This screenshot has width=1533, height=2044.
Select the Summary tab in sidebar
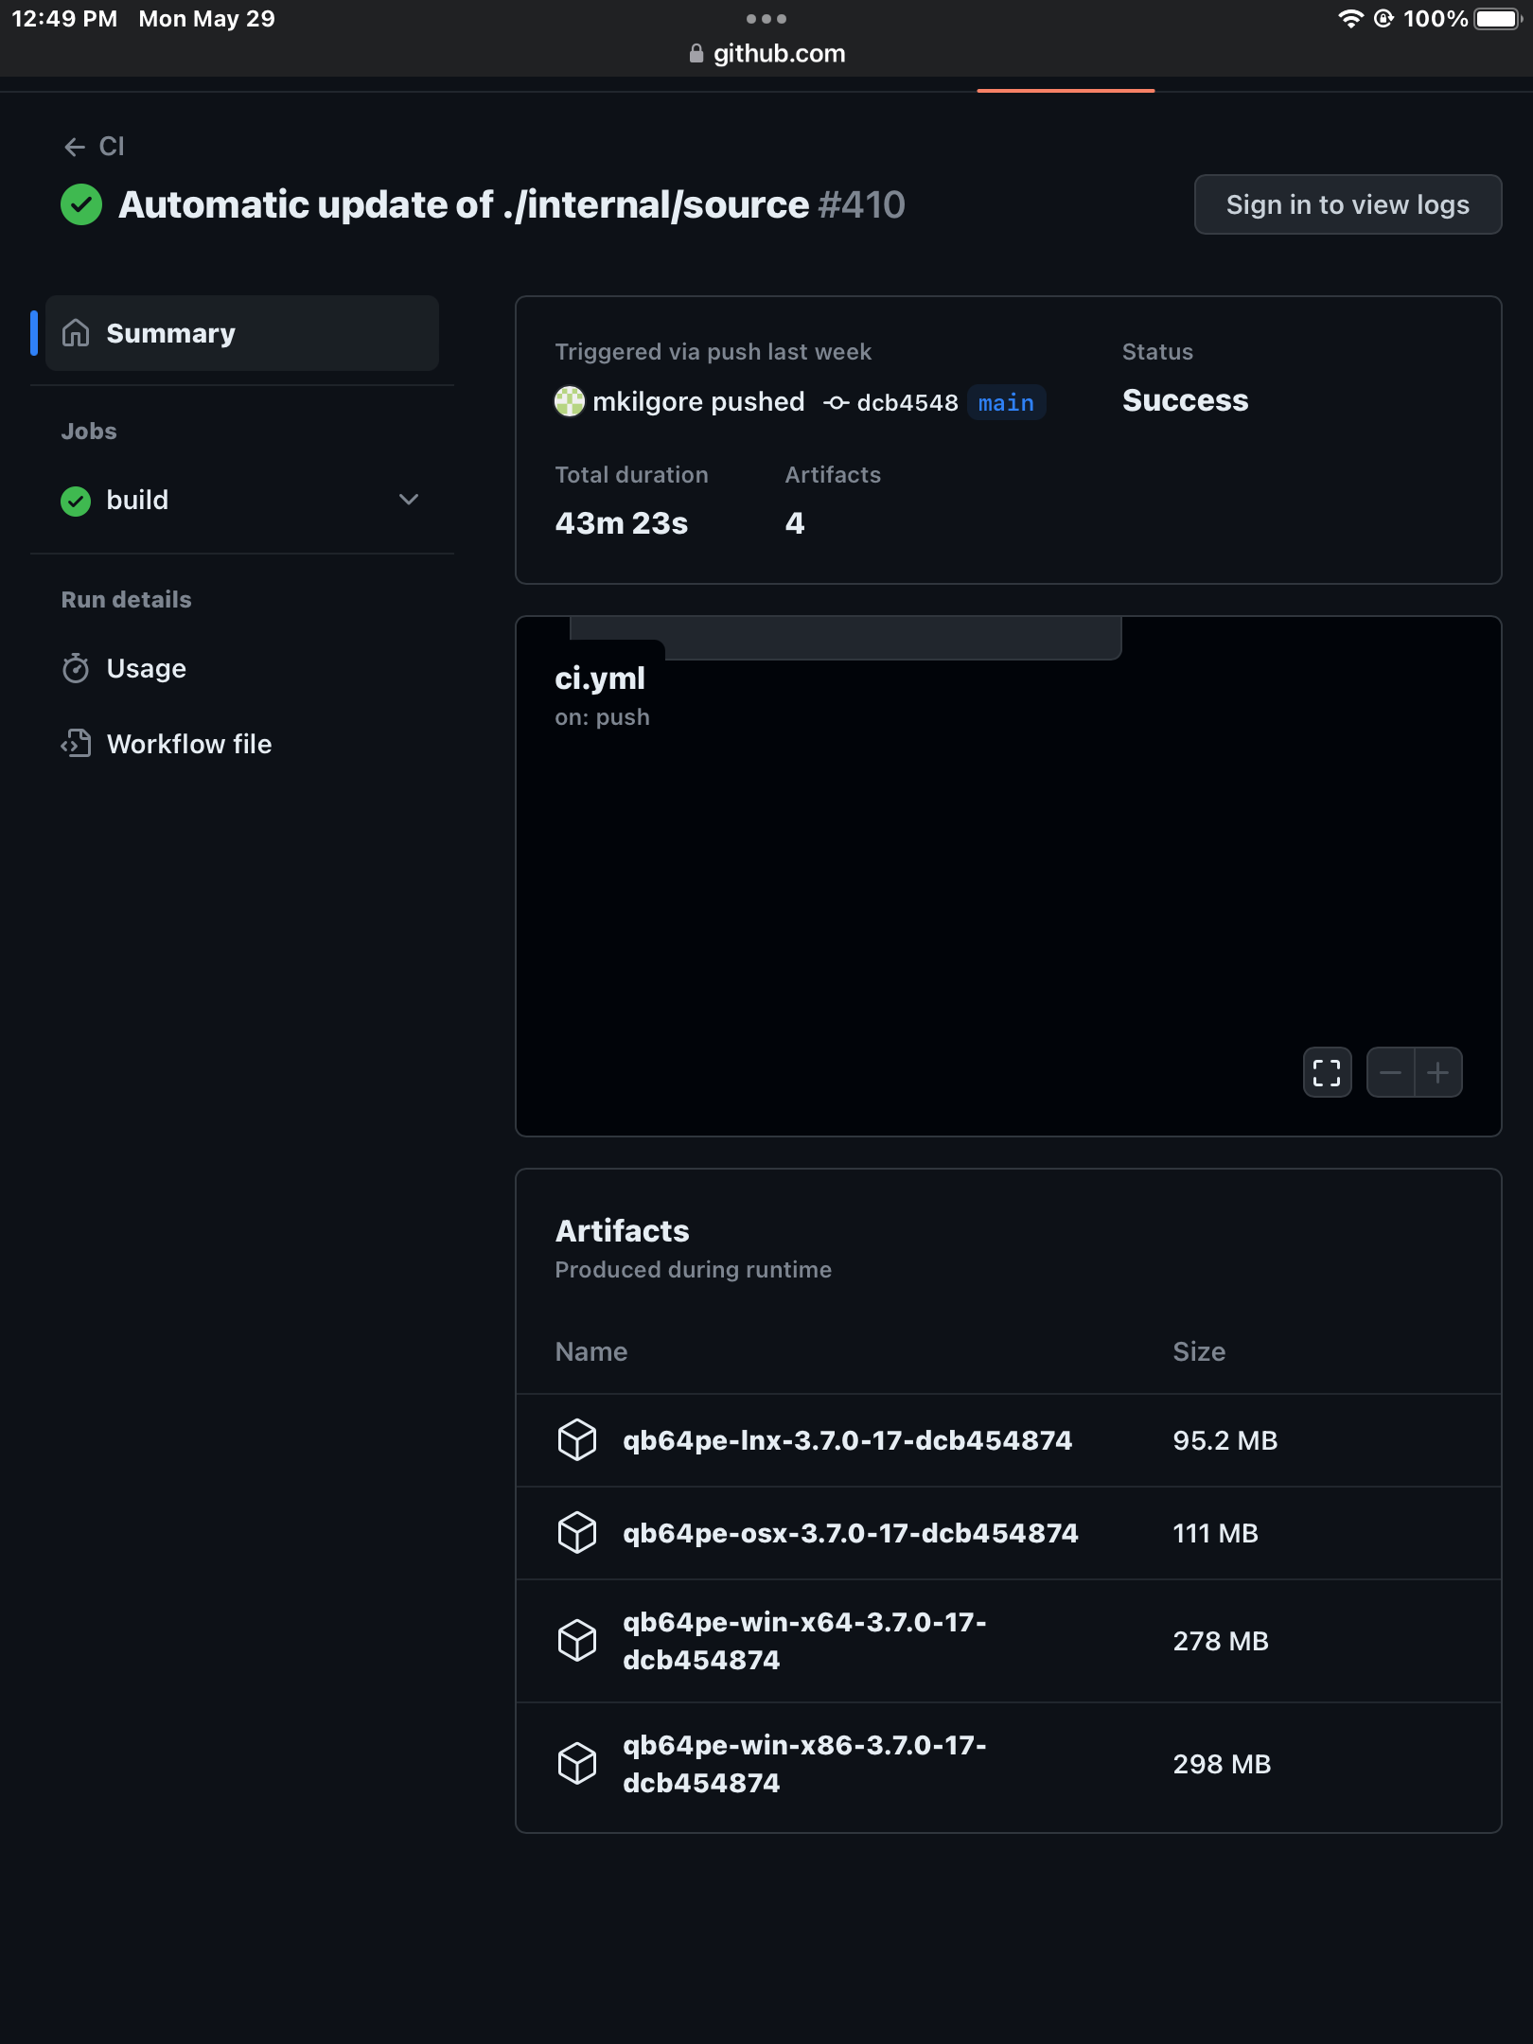(x=242, y=333)
